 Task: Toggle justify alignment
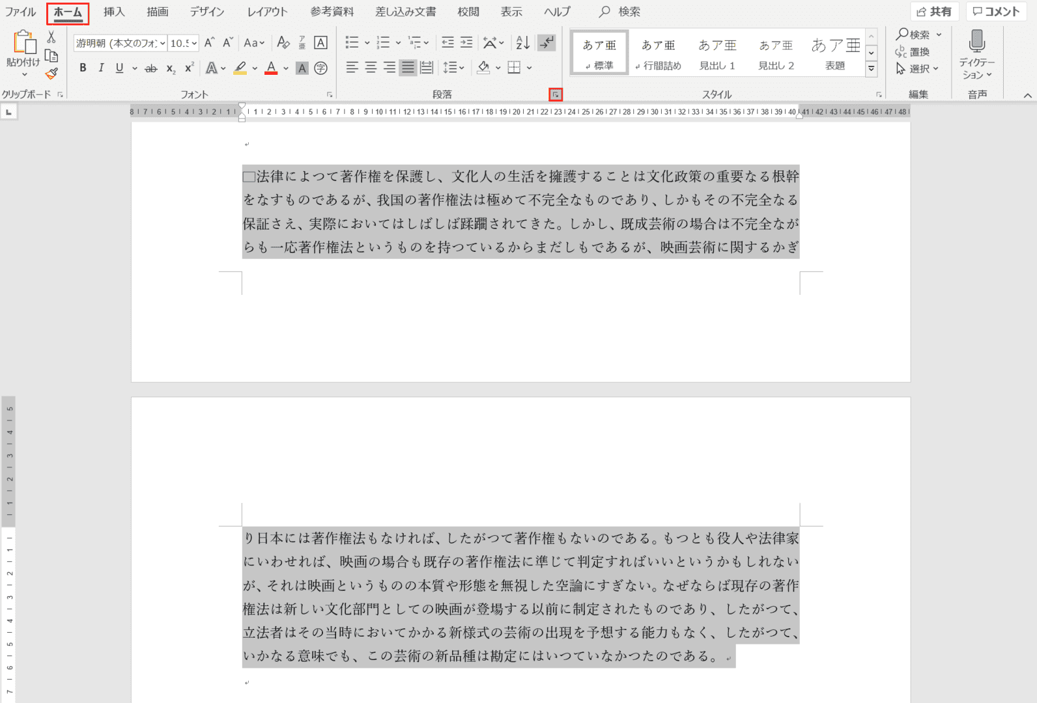[408, 68]
